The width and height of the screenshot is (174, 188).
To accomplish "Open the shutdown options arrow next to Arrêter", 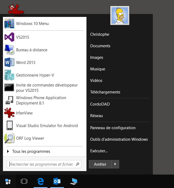I will point(115,164).
